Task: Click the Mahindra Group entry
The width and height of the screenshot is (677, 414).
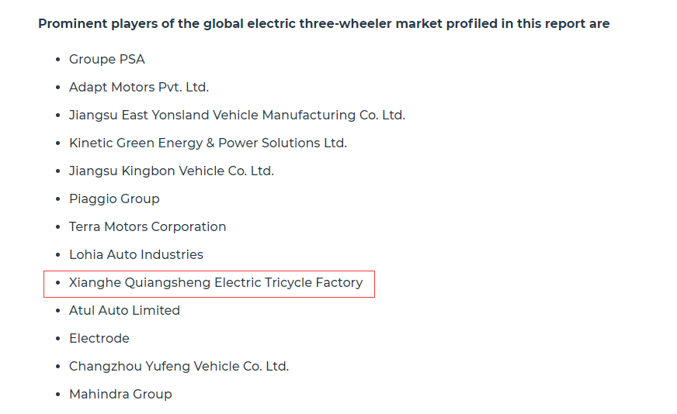Action: coord(120,394)
